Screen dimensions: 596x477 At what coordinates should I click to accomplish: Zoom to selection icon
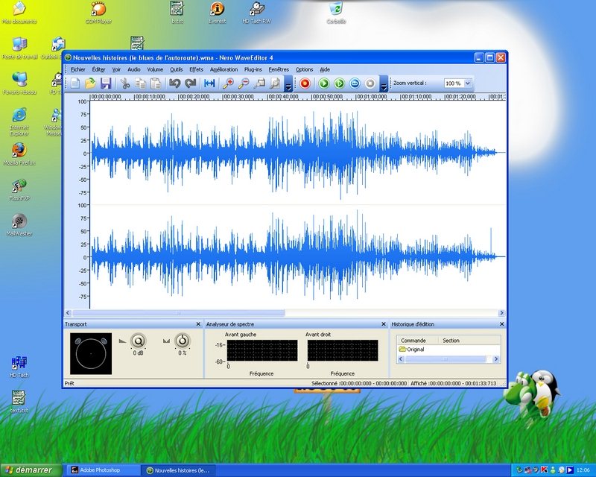[259, 83]
